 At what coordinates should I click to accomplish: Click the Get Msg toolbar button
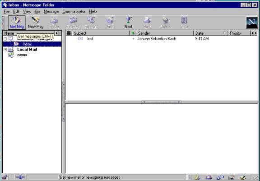click(17, 23)
